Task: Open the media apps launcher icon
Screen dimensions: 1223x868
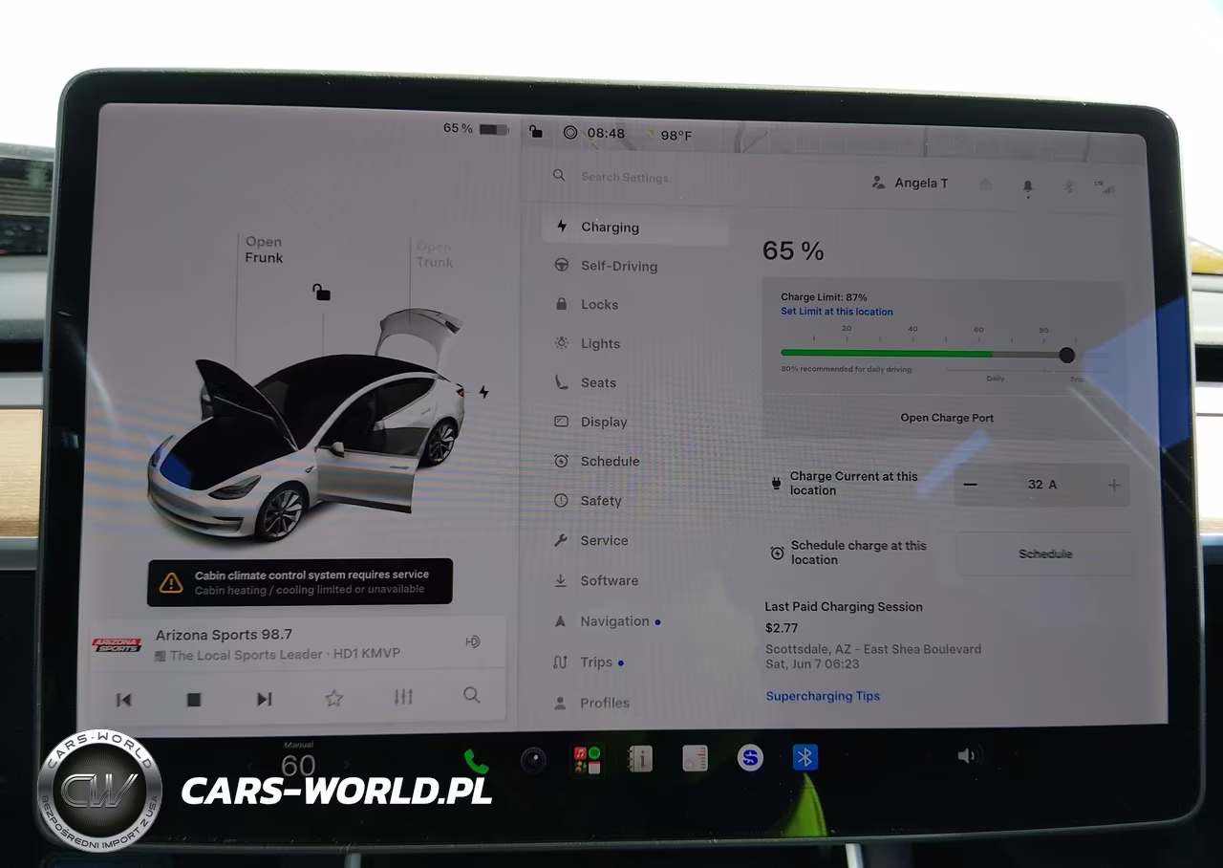Action: (x=586, y=760)
